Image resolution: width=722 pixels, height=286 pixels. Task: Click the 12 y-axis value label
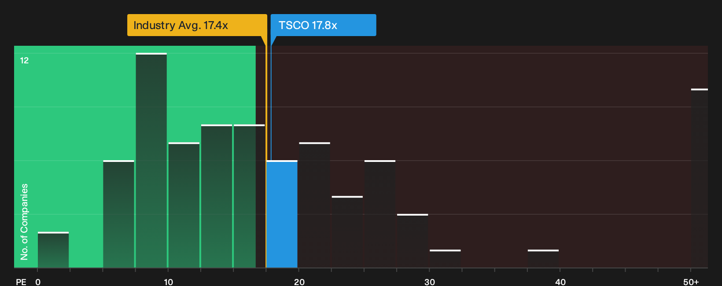tap(24, 61)
